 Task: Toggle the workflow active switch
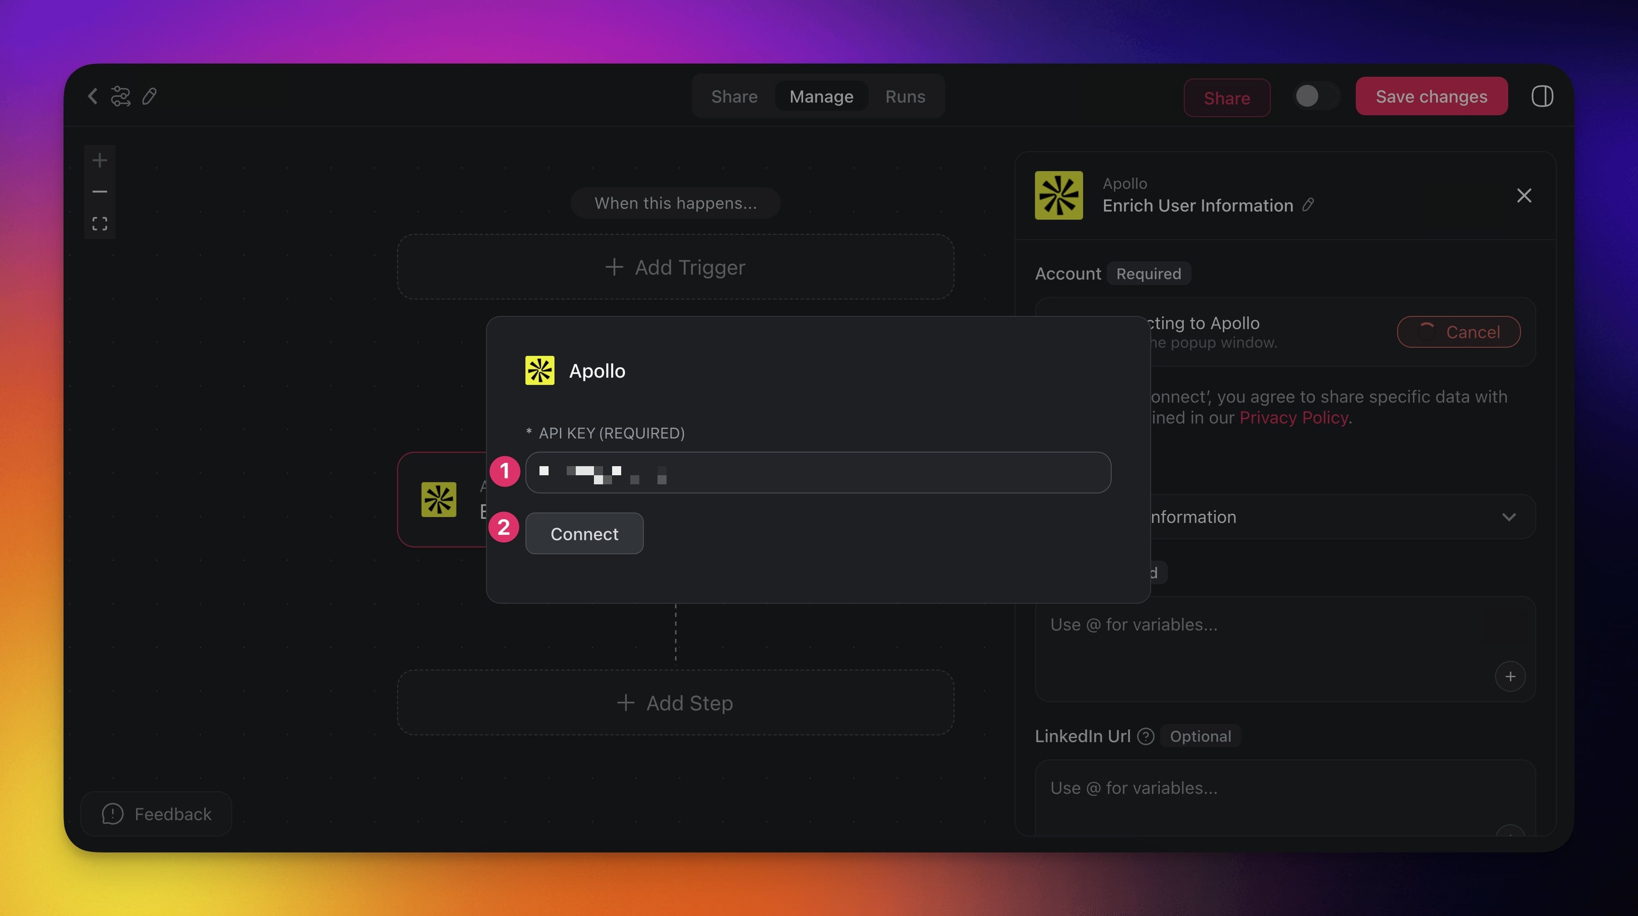click(x=1315, y=96)
